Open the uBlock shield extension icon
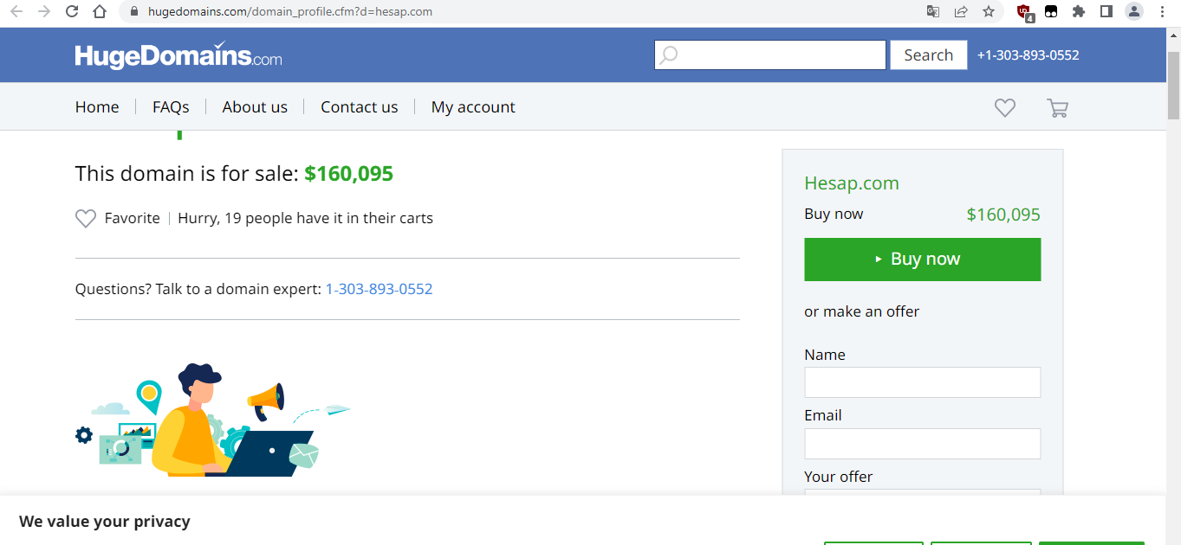Screen dimensions: 1181x545 pos(1025,12)
